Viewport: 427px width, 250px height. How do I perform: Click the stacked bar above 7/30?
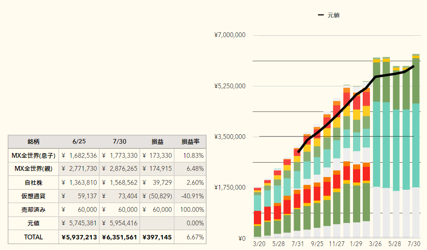click(x=415, y=146)
